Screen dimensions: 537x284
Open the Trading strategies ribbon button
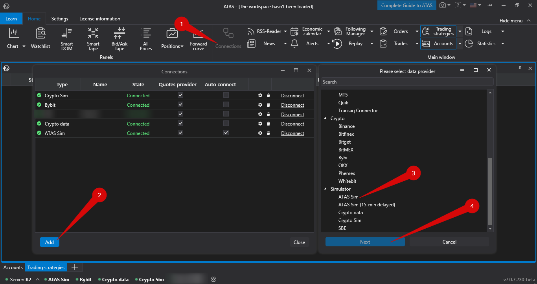click(438, 31)
